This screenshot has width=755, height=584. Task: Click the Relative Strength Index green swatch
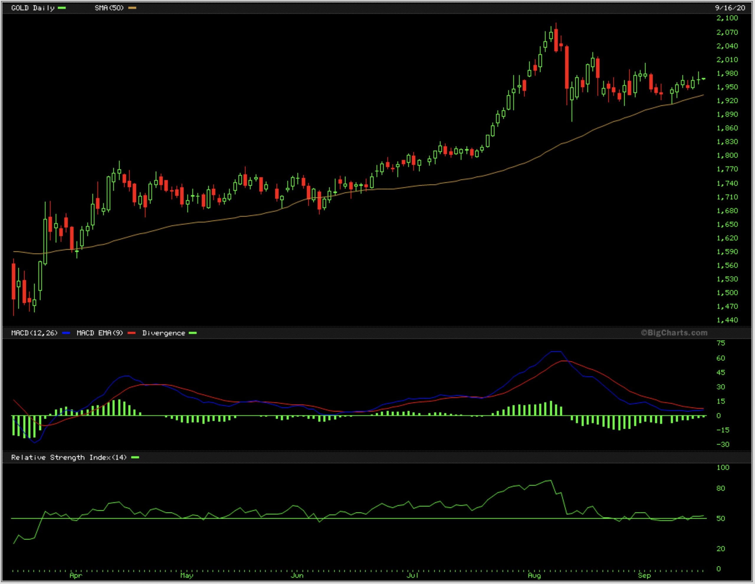click(x=135, y=457)
